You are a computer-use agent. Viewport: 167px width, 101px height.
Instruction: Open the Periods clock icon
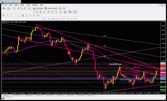tap(70, 12)
